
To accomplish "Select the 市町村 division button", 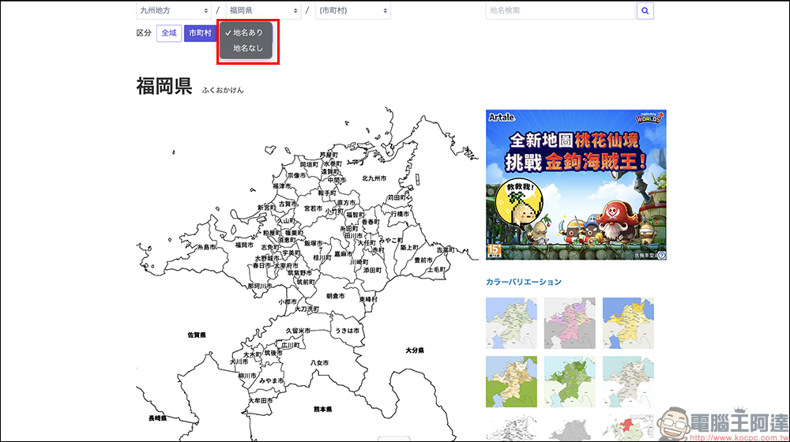I will click(x=200, y=33).
